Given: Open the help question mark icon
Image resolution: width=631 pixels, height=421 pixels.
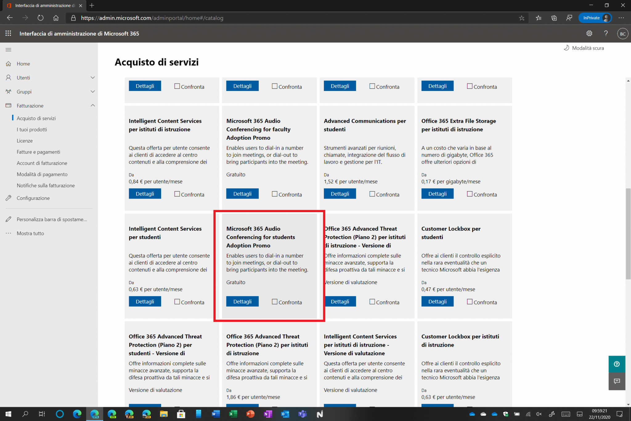Looking at the screenshot, I should [606, 33].
